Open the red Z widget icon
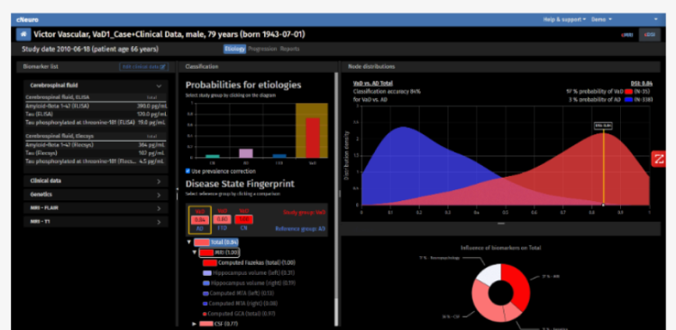The height and width of the screenshot is (330, 676). (659, 160)
